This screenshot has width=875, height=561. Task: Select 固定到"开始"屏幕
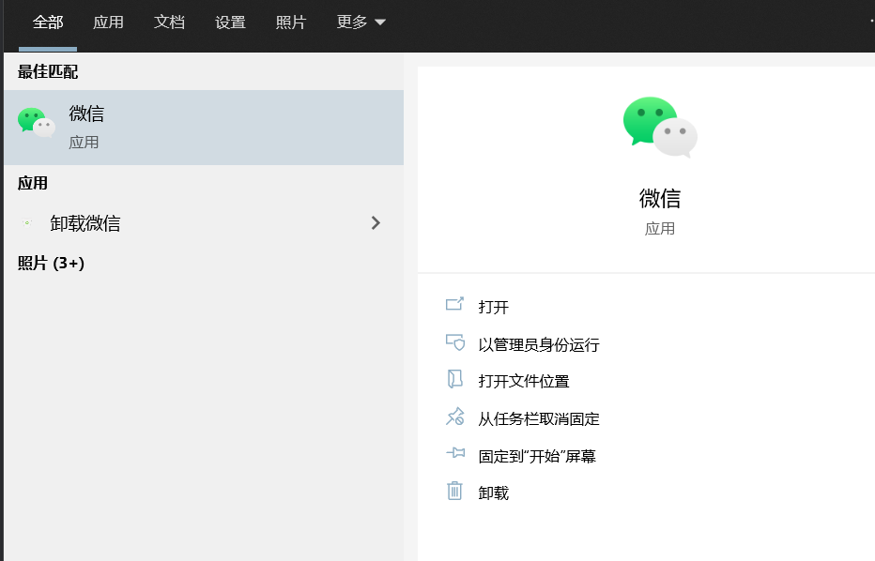537,456
